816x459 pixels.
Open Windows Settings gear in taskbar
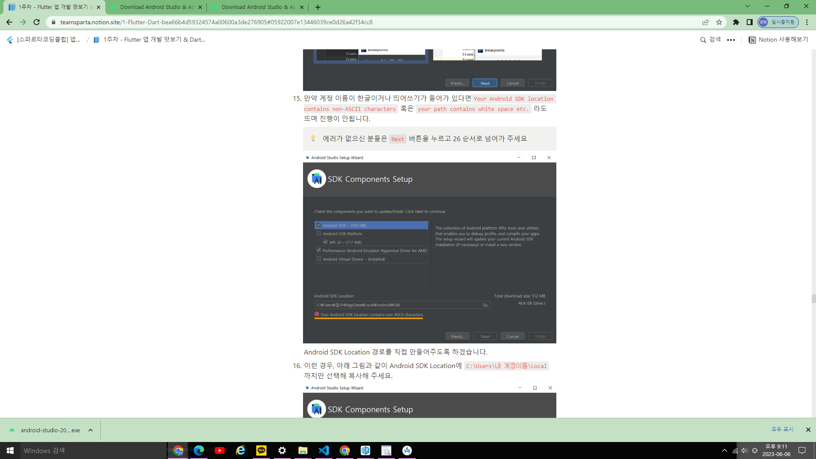(282, 450)
